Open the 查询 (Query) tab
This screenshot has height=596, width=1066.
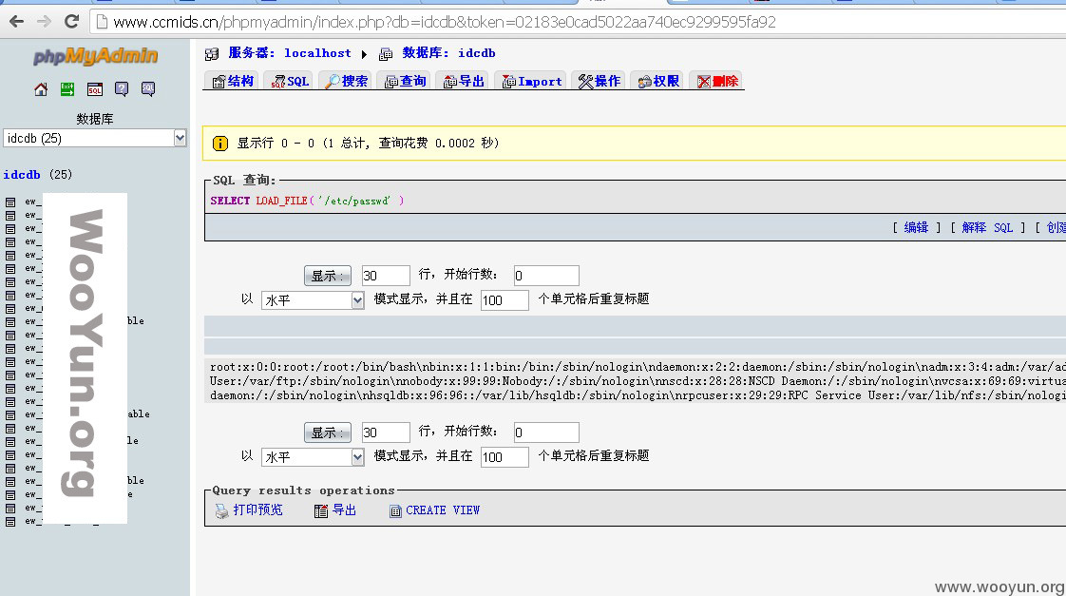[405, 81]
